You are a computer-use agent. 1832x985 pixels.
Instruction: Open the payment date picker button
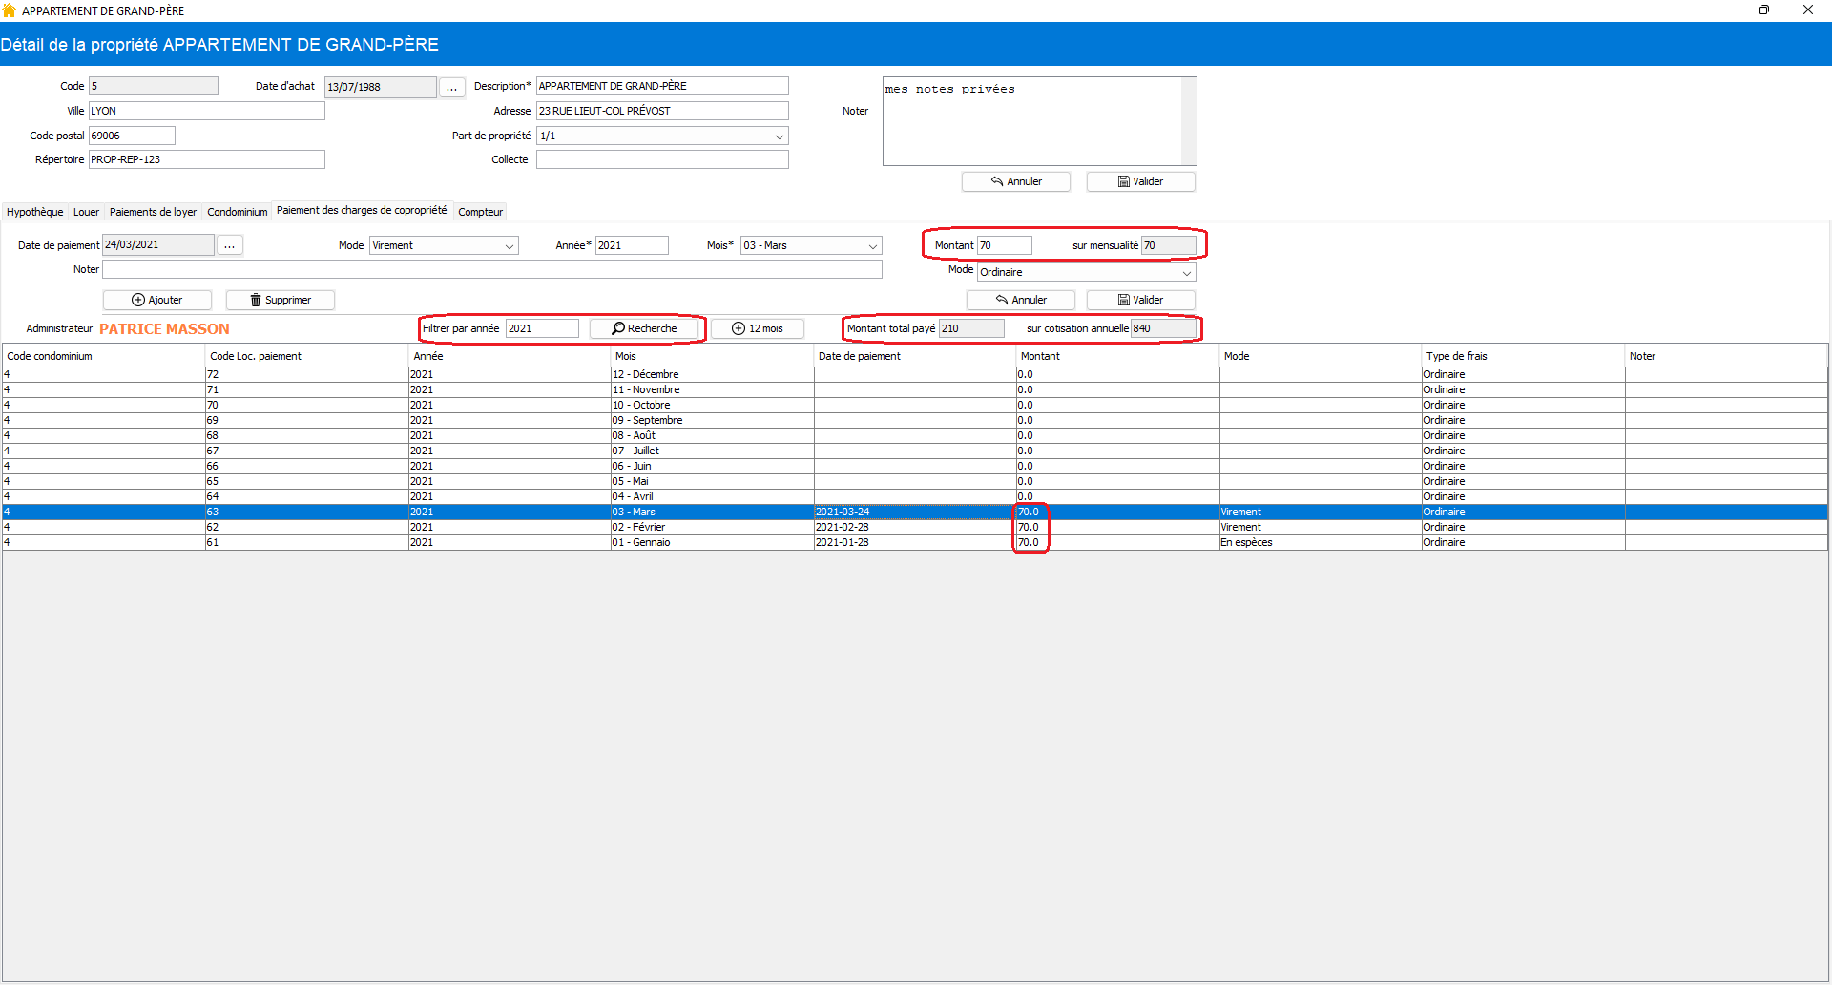[230, 245]
